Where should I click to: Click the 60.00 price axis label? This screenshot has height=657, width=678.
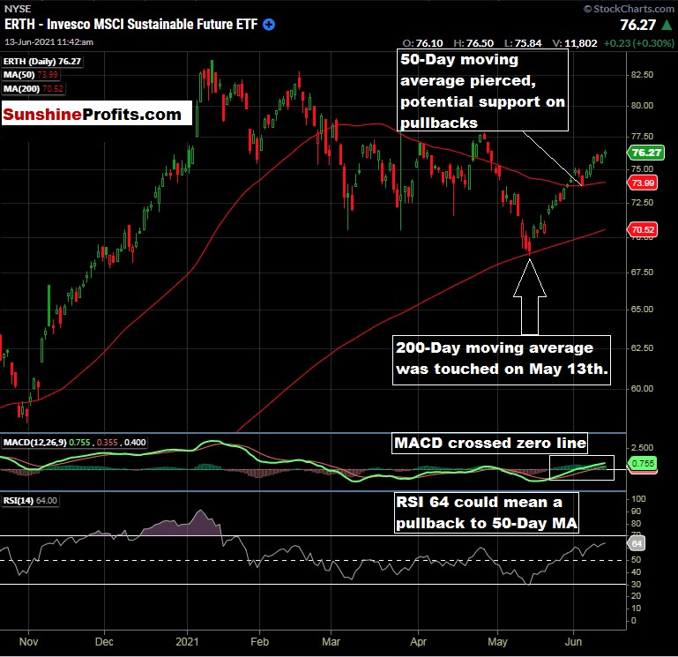(642, 388)
